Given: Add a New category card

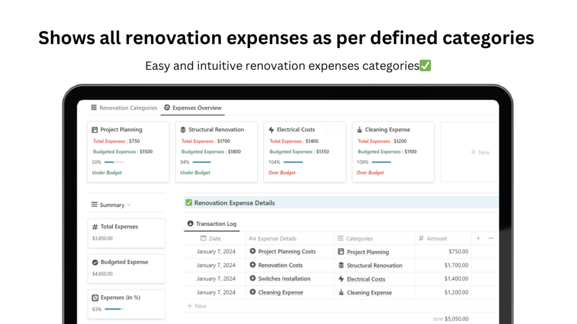Looking at the screenshot, I should (x=480, y=152).
